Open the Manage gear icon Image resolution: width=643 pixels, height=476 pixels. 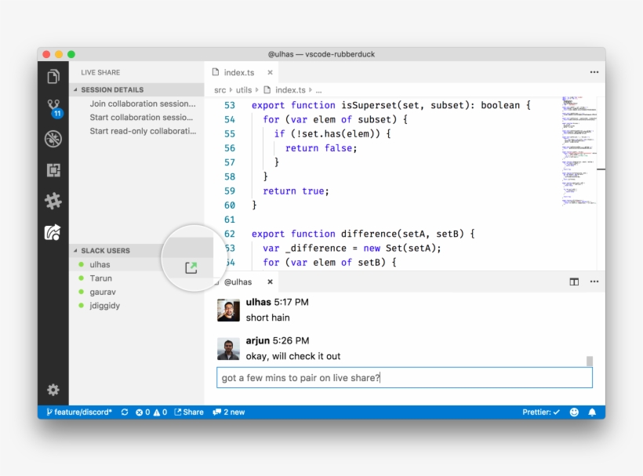pyautogui.click(x=53, y=390)
